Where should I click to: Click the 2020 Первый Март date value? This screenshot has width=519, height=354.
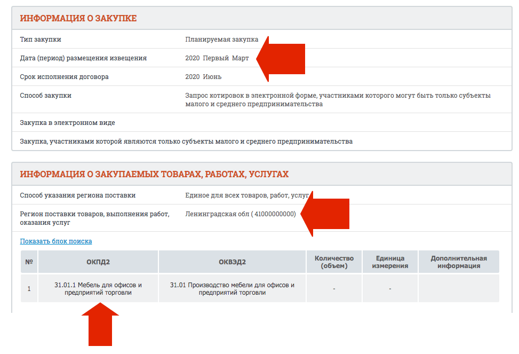[x=217, y=58]
